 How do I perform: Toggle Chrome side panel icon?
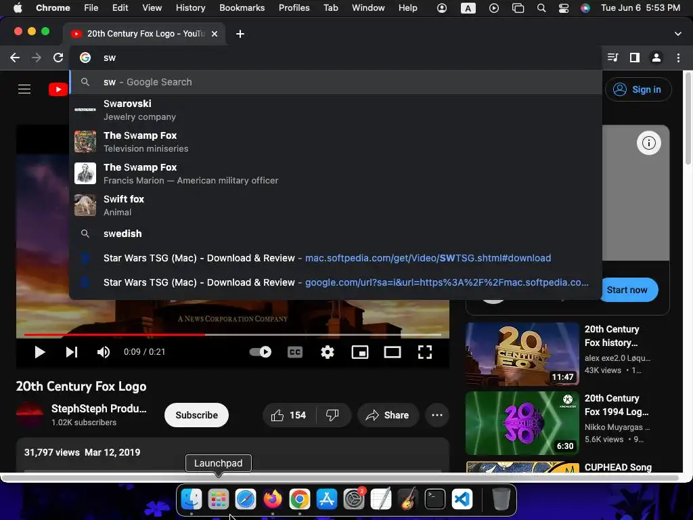click(x=635, y=58)
